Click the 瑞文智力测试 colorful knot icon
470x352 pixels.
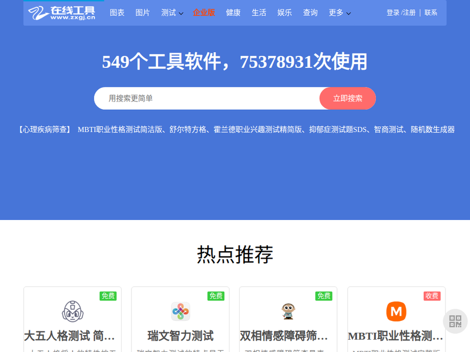180,311
